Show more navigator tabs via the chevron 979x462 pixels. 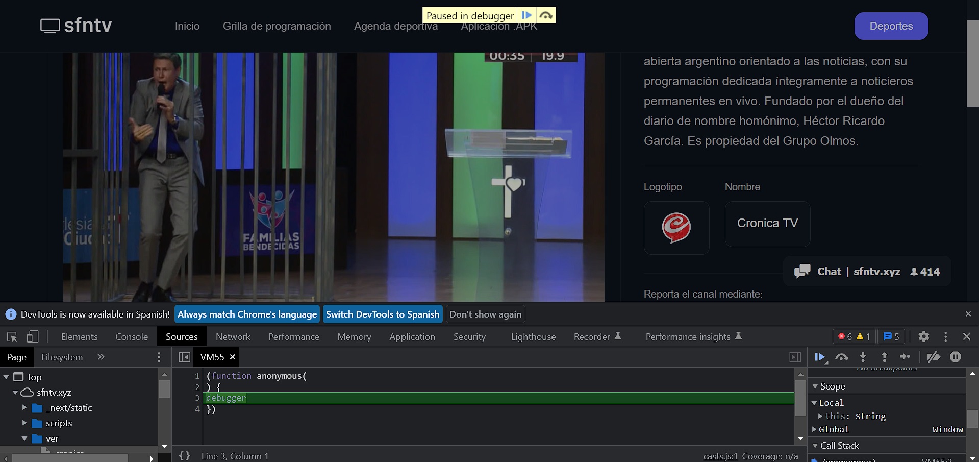pyautogui.click(x=101, y=357)
